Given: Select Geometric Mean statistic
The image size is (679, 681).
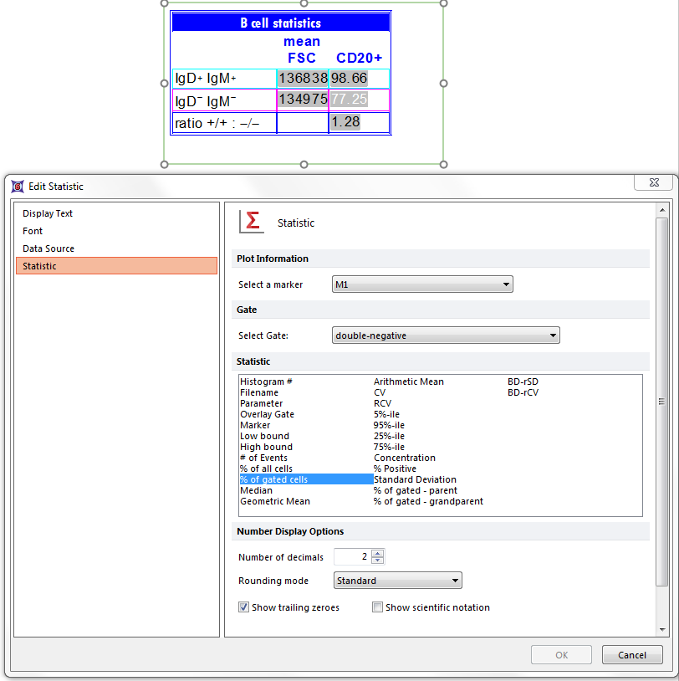Looking at the screenshot, I should pyautogui.click(x=275, y=502).
